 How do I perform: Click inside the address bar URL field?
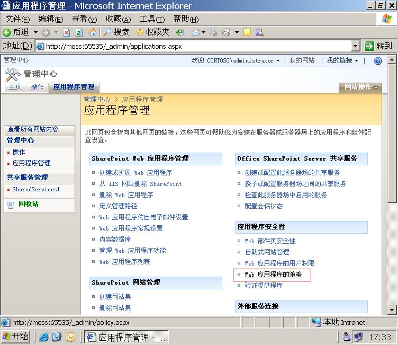click(x=193, y=46)
